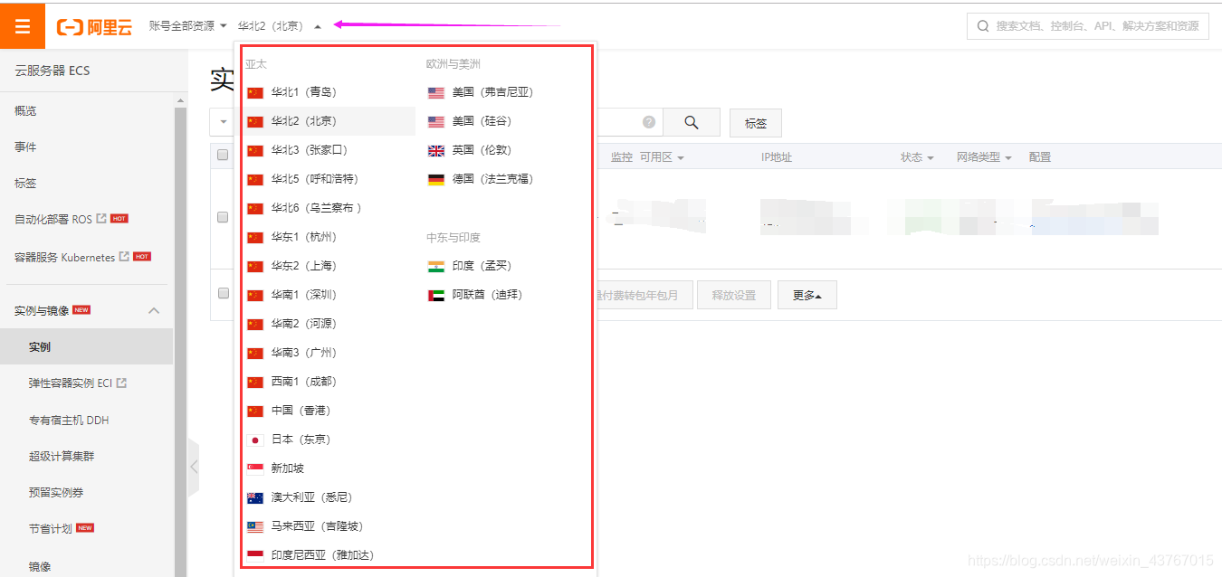The width and height of the screenshot is (1222, 577).
Task: Click the 标签 button
Action: pos(755,123)
